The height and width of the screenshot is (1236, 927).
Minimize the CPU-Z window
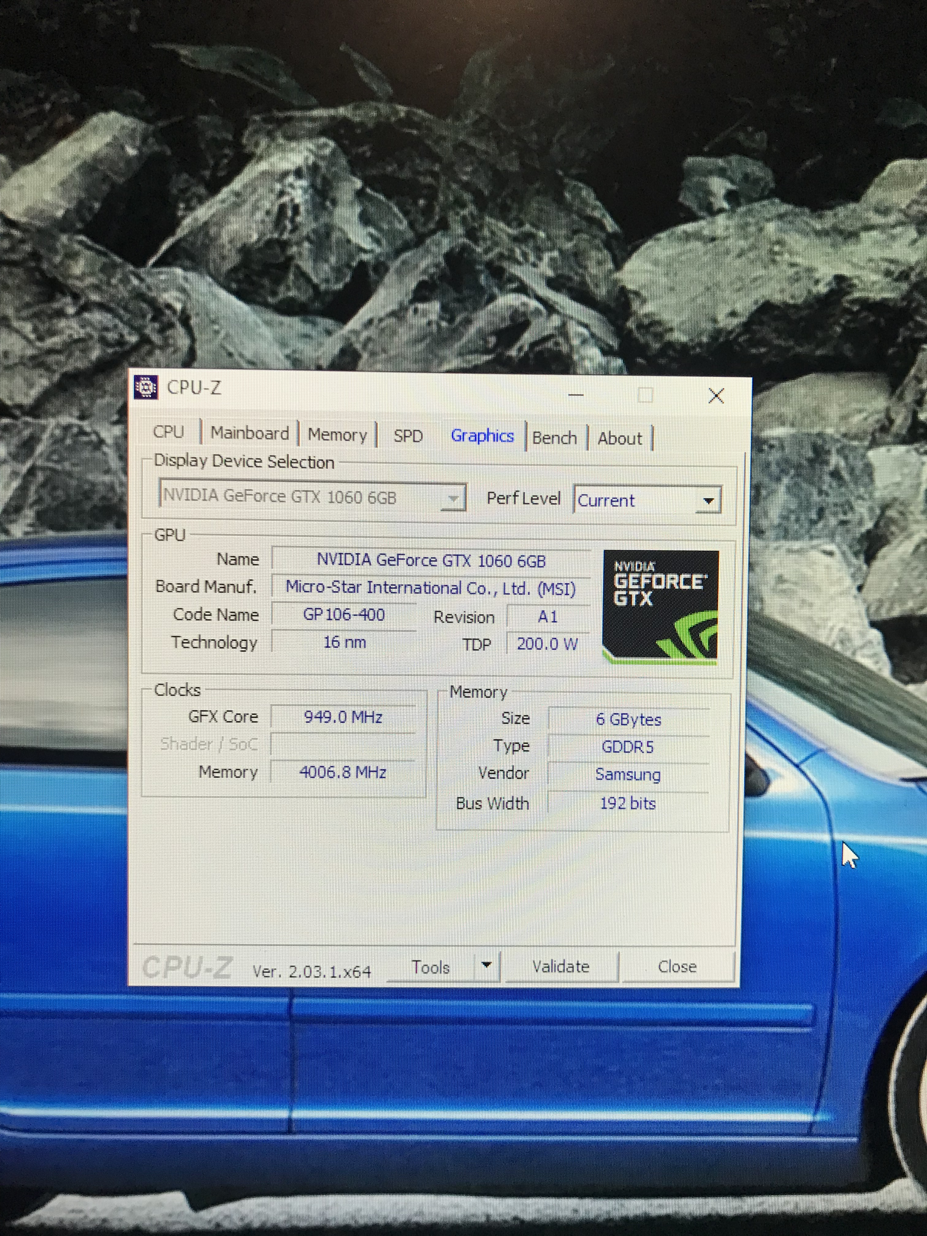pos(576,395)
